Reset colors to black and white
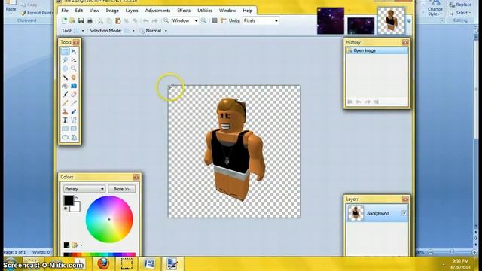 pos(66,209)
